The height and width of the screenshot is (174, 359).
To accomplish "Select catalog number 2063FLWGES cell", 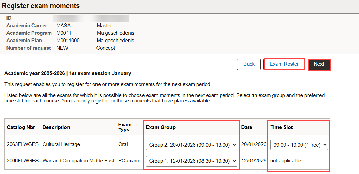I will 22,144.
